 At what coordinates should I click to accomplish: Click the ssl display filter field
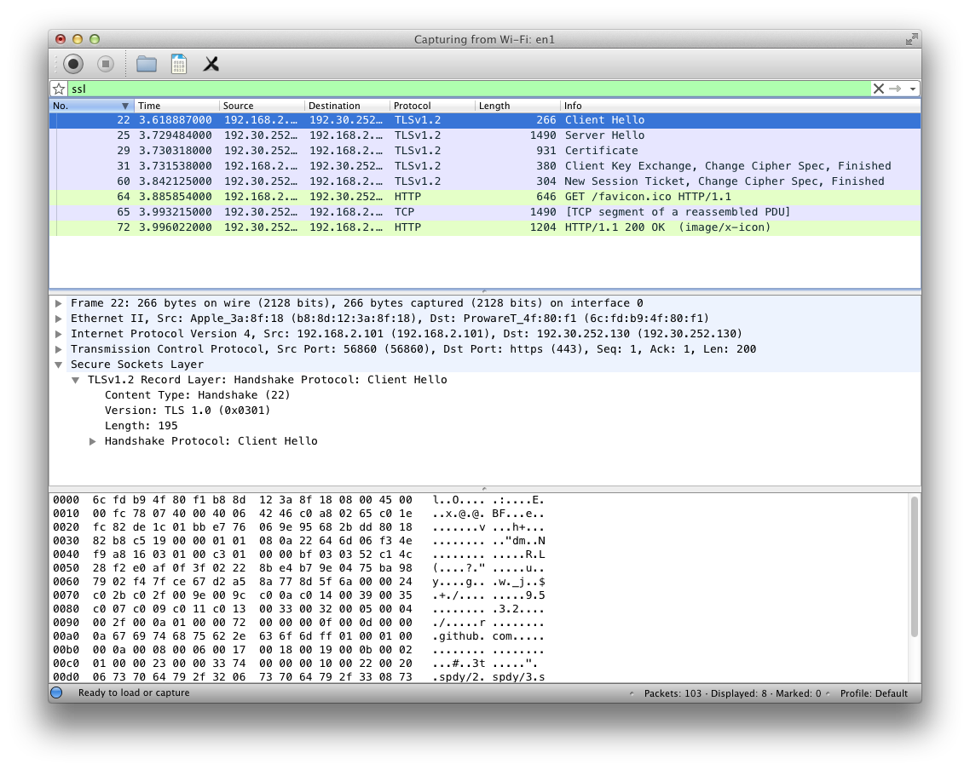[469, 89]
